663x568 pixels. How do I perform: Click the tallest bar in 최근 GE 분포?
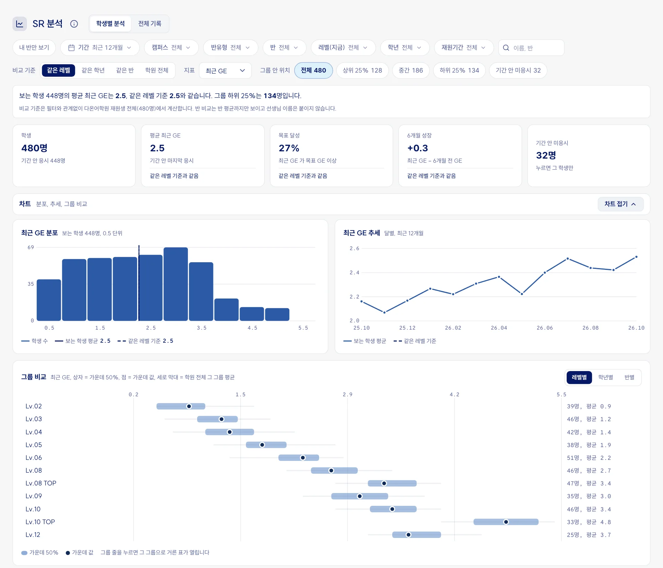point(176,284)
